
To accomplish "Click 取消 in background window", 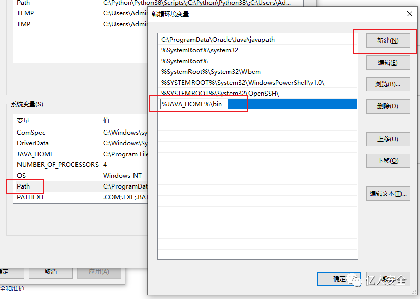I will tap(51, 272).
